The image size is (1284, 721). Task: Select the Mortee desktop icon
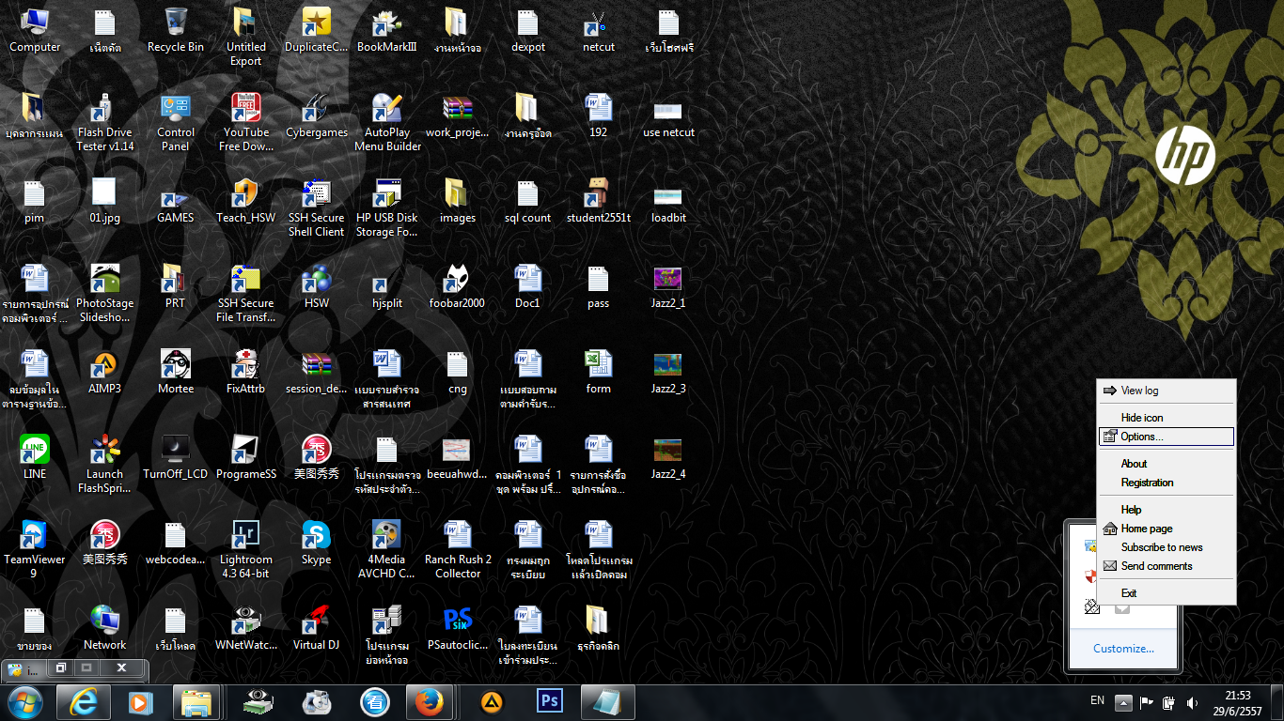coord(175,372)
